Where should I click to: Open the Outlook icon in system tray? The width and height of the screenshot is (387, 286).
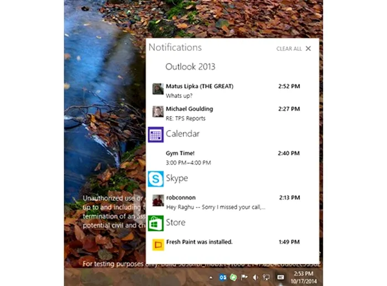223,277
